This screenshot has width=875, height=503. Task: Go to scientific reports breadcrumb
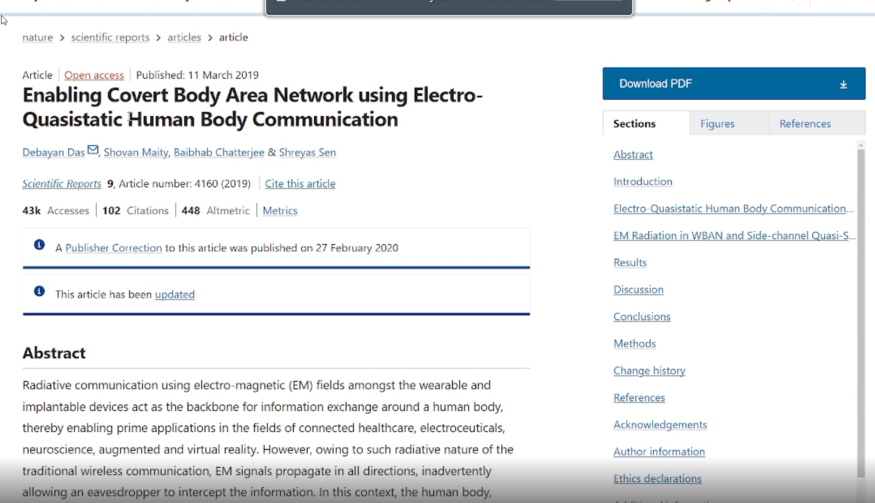tap(110, 37)
